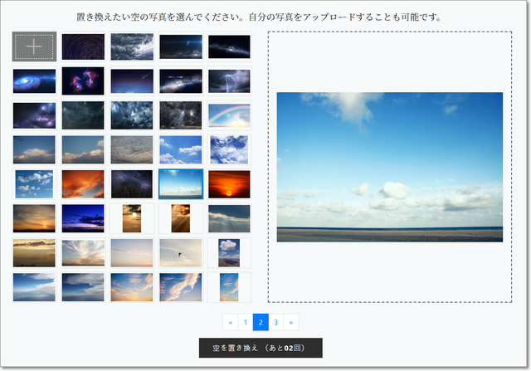The height and width of the screenshot is (371, 531).
Task: Click the large beach sky preview image
Action: [x=389, y=167]
